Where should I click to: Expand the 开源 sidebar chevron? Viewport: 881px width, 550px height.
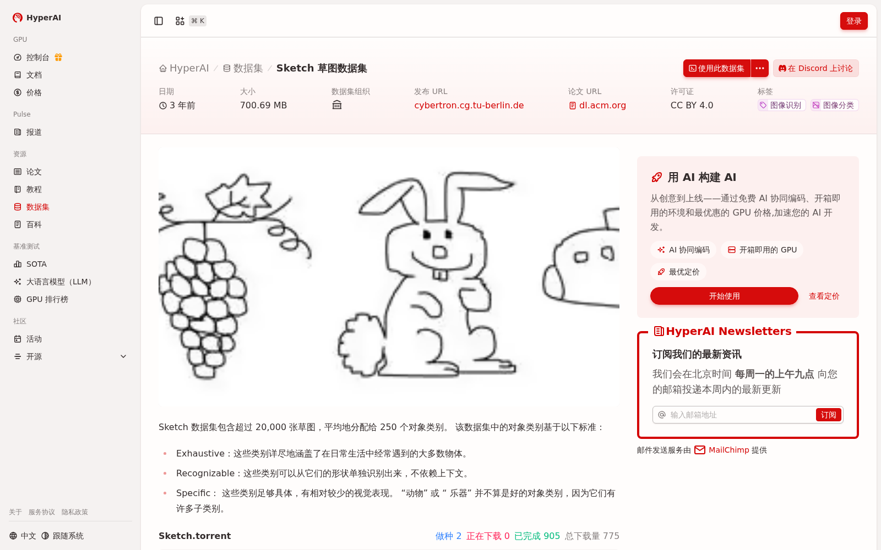tap(123, 356)
